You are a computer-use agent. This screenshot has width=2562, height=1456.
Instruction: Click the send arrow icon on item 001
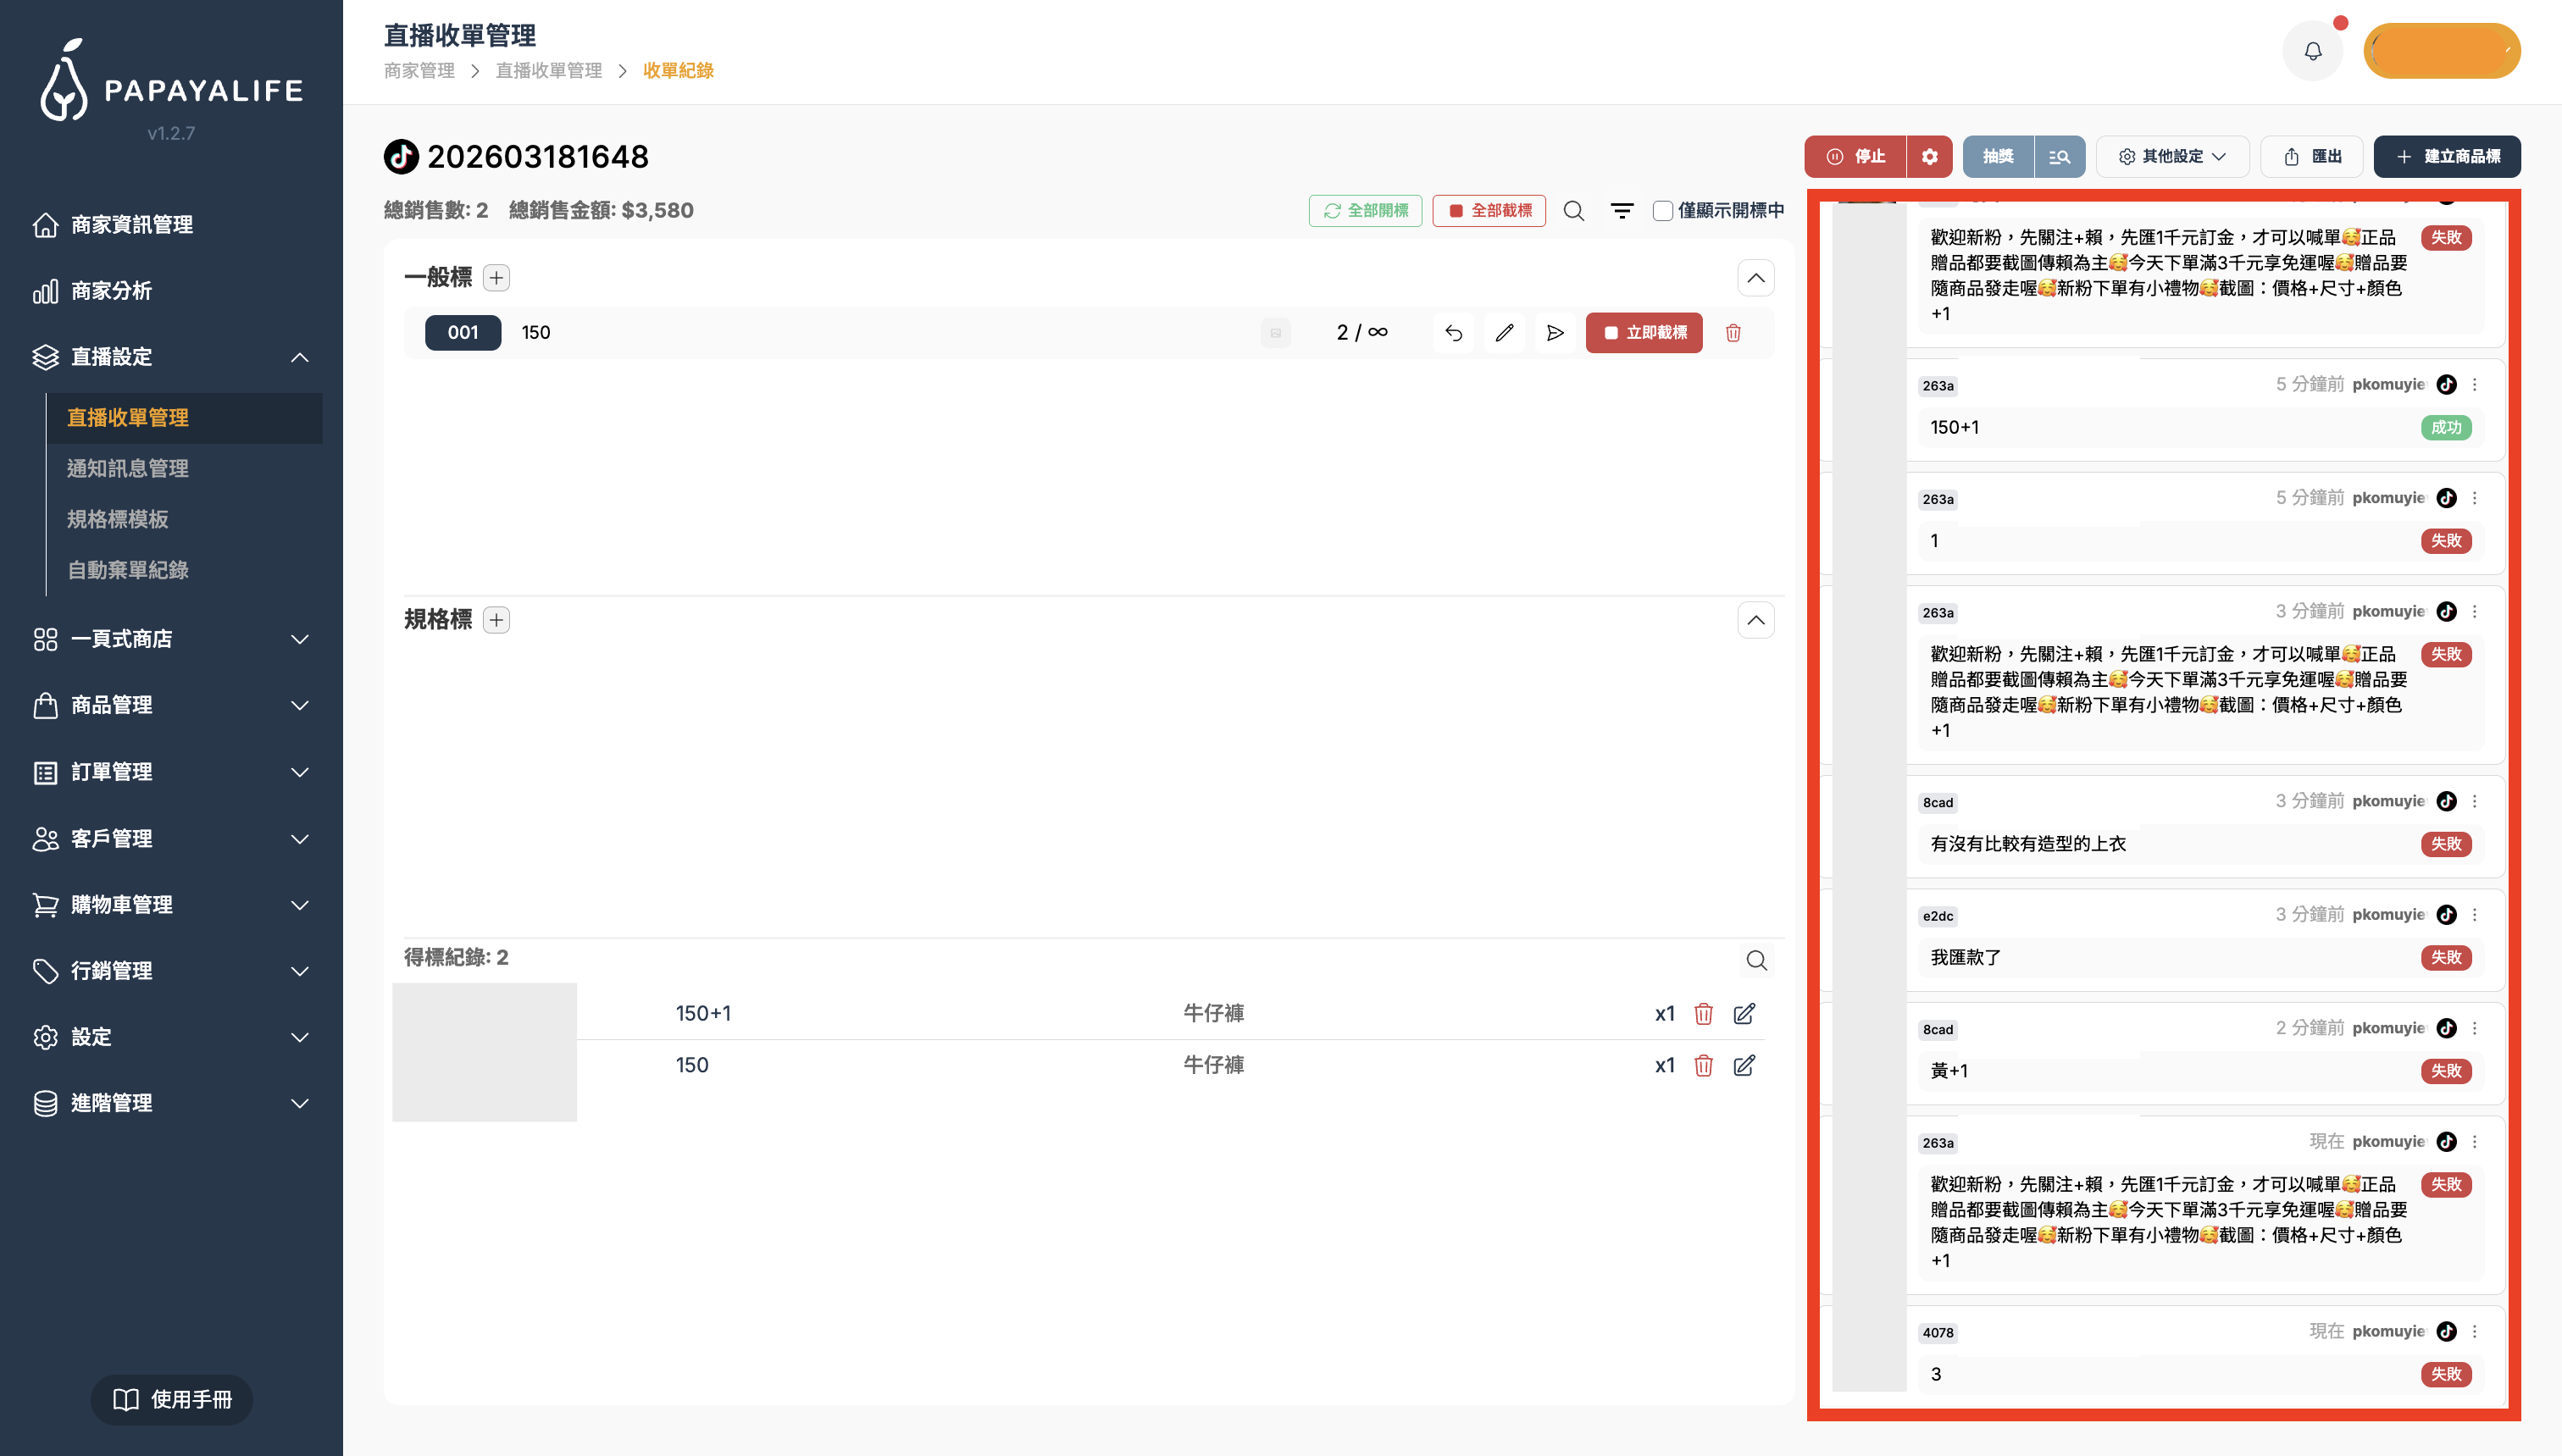[1555, 333]
